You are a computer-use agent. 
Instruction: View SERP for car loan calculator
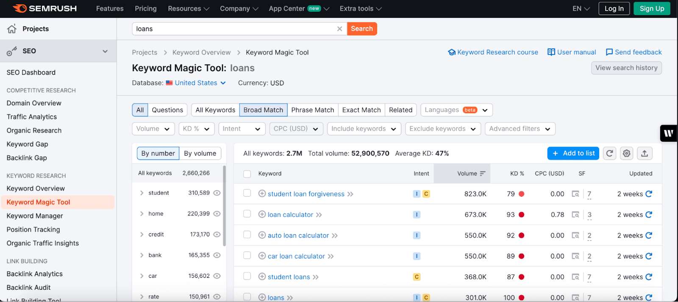click(x=575, y=256)
